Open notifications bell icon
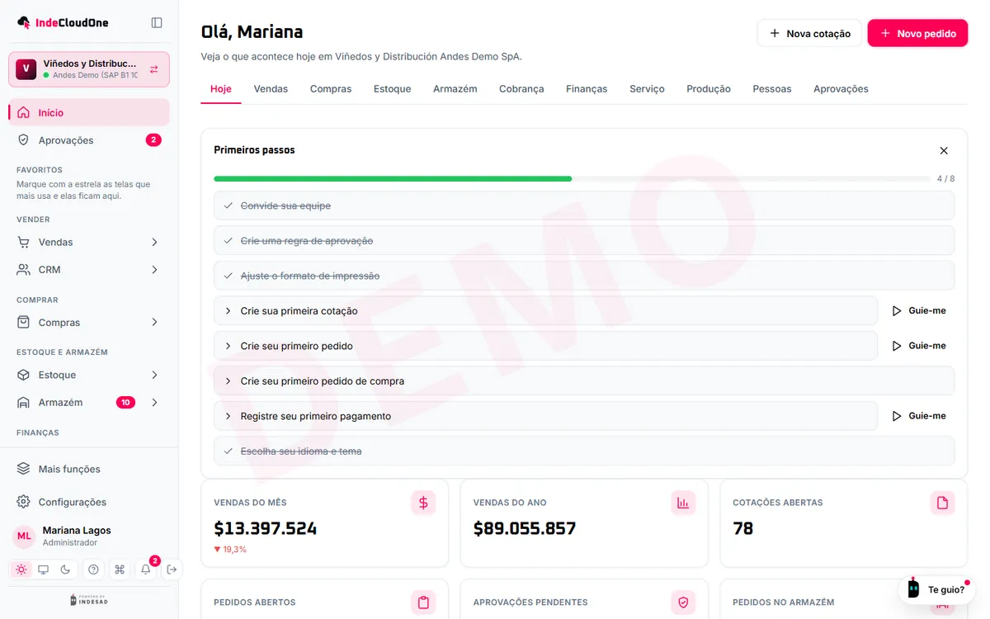The image size is (990, 619). click(146, 569)
